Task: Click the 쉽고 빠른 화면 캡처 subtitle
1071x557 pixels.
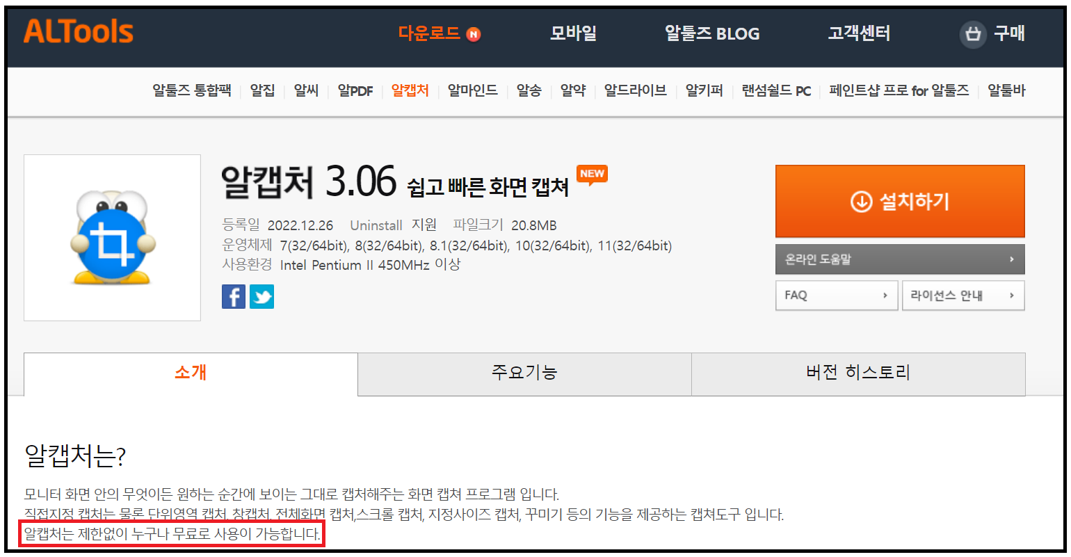Action: (x=488, y=187)
